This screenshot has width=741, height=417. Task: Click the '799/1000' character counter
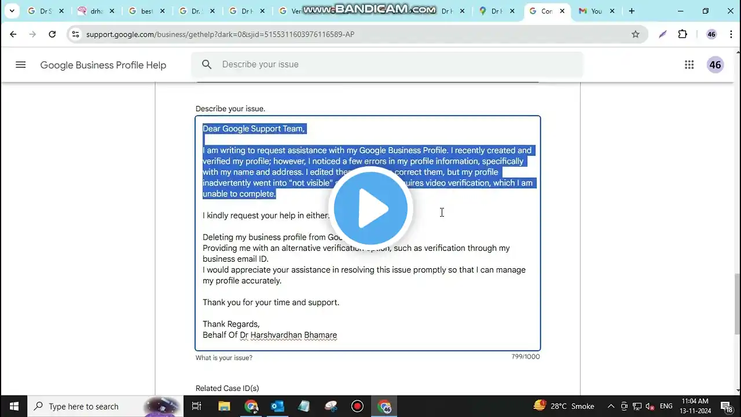point(526,357)
